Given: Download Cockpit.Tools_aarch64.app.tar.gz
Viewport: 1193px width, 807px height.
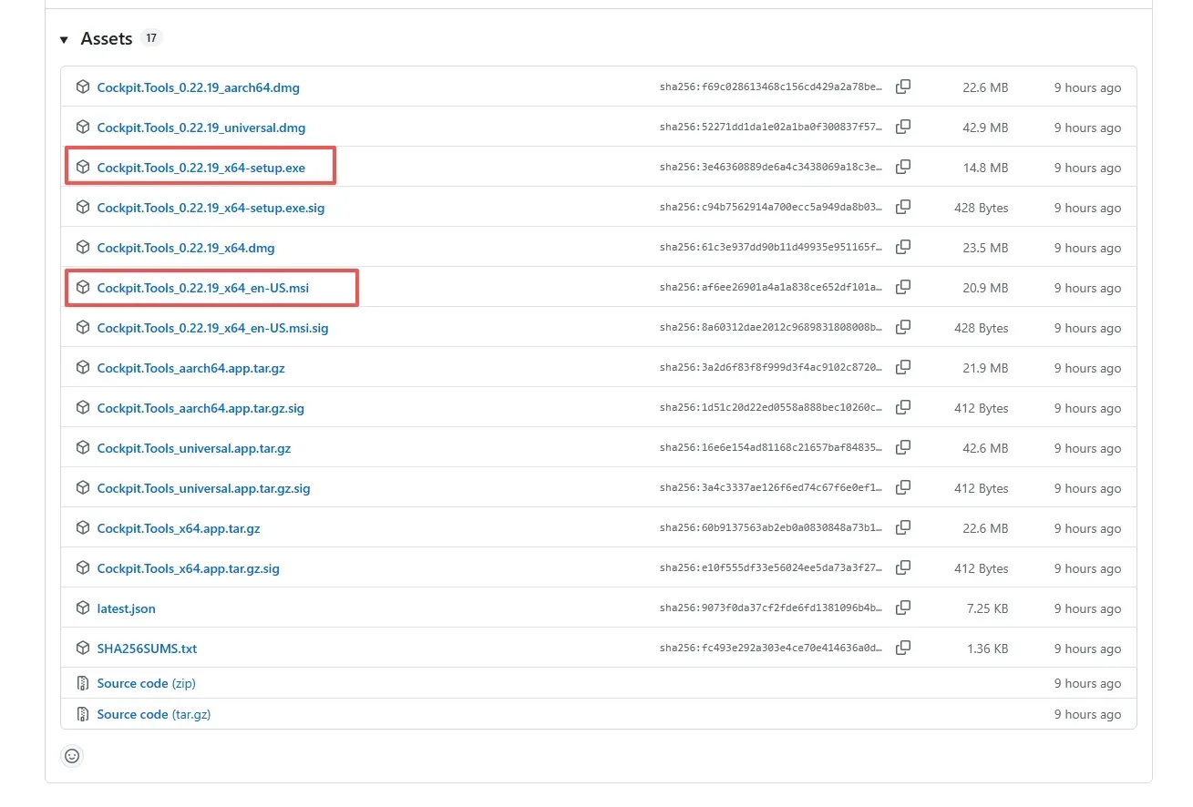Looking at the screenshot, I should (191, 369).
